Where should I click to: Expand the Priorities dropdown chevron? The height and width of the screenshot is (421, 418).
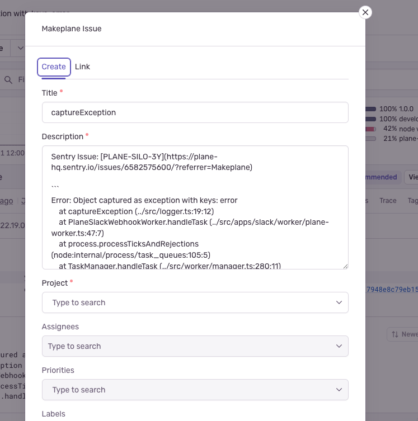pos(339,390)
